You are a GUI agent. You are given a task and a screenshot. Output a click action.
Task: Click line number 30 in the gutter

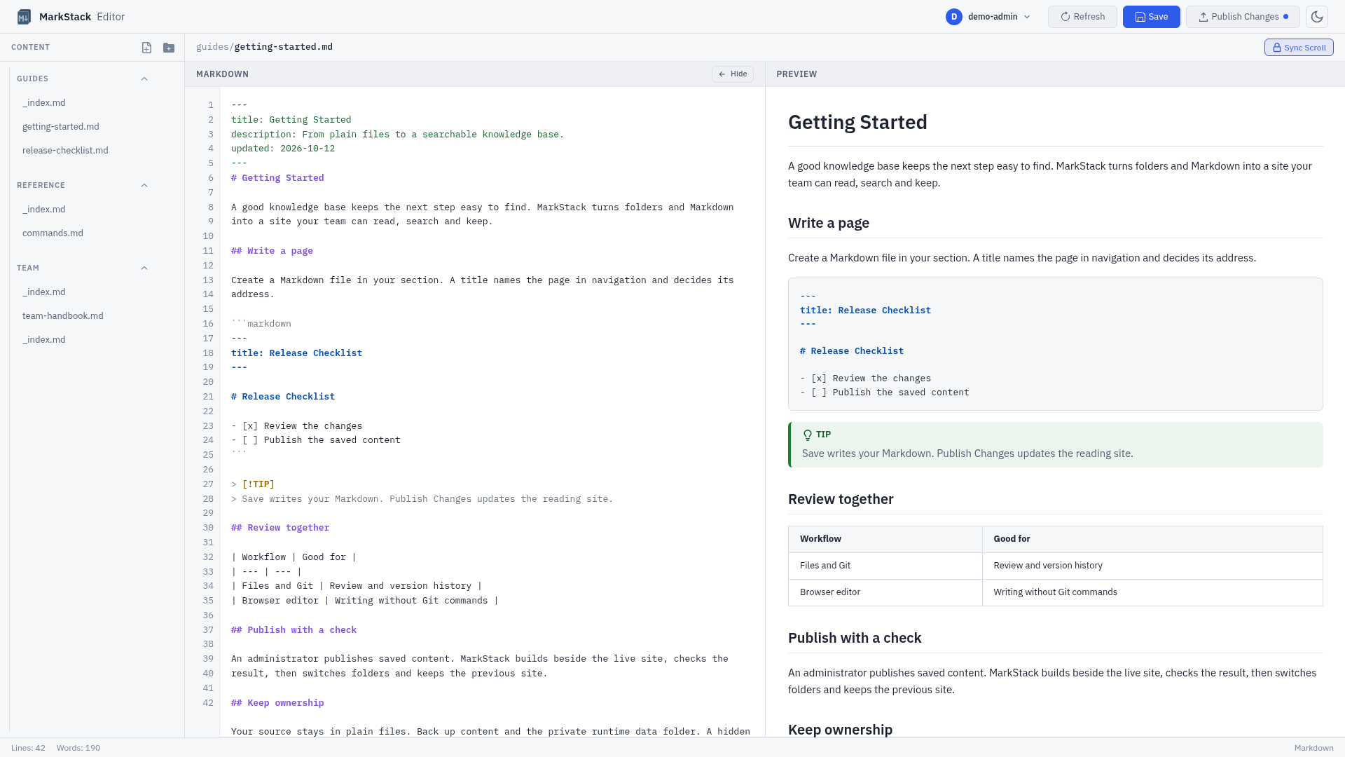tap(208, 528)
